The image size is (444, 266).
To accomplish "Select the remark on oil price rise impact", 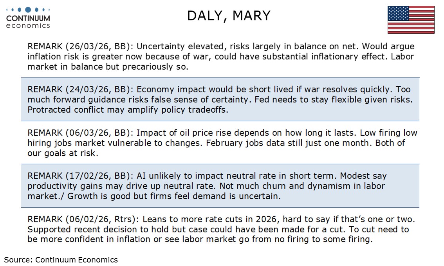I will click(221, 143).
